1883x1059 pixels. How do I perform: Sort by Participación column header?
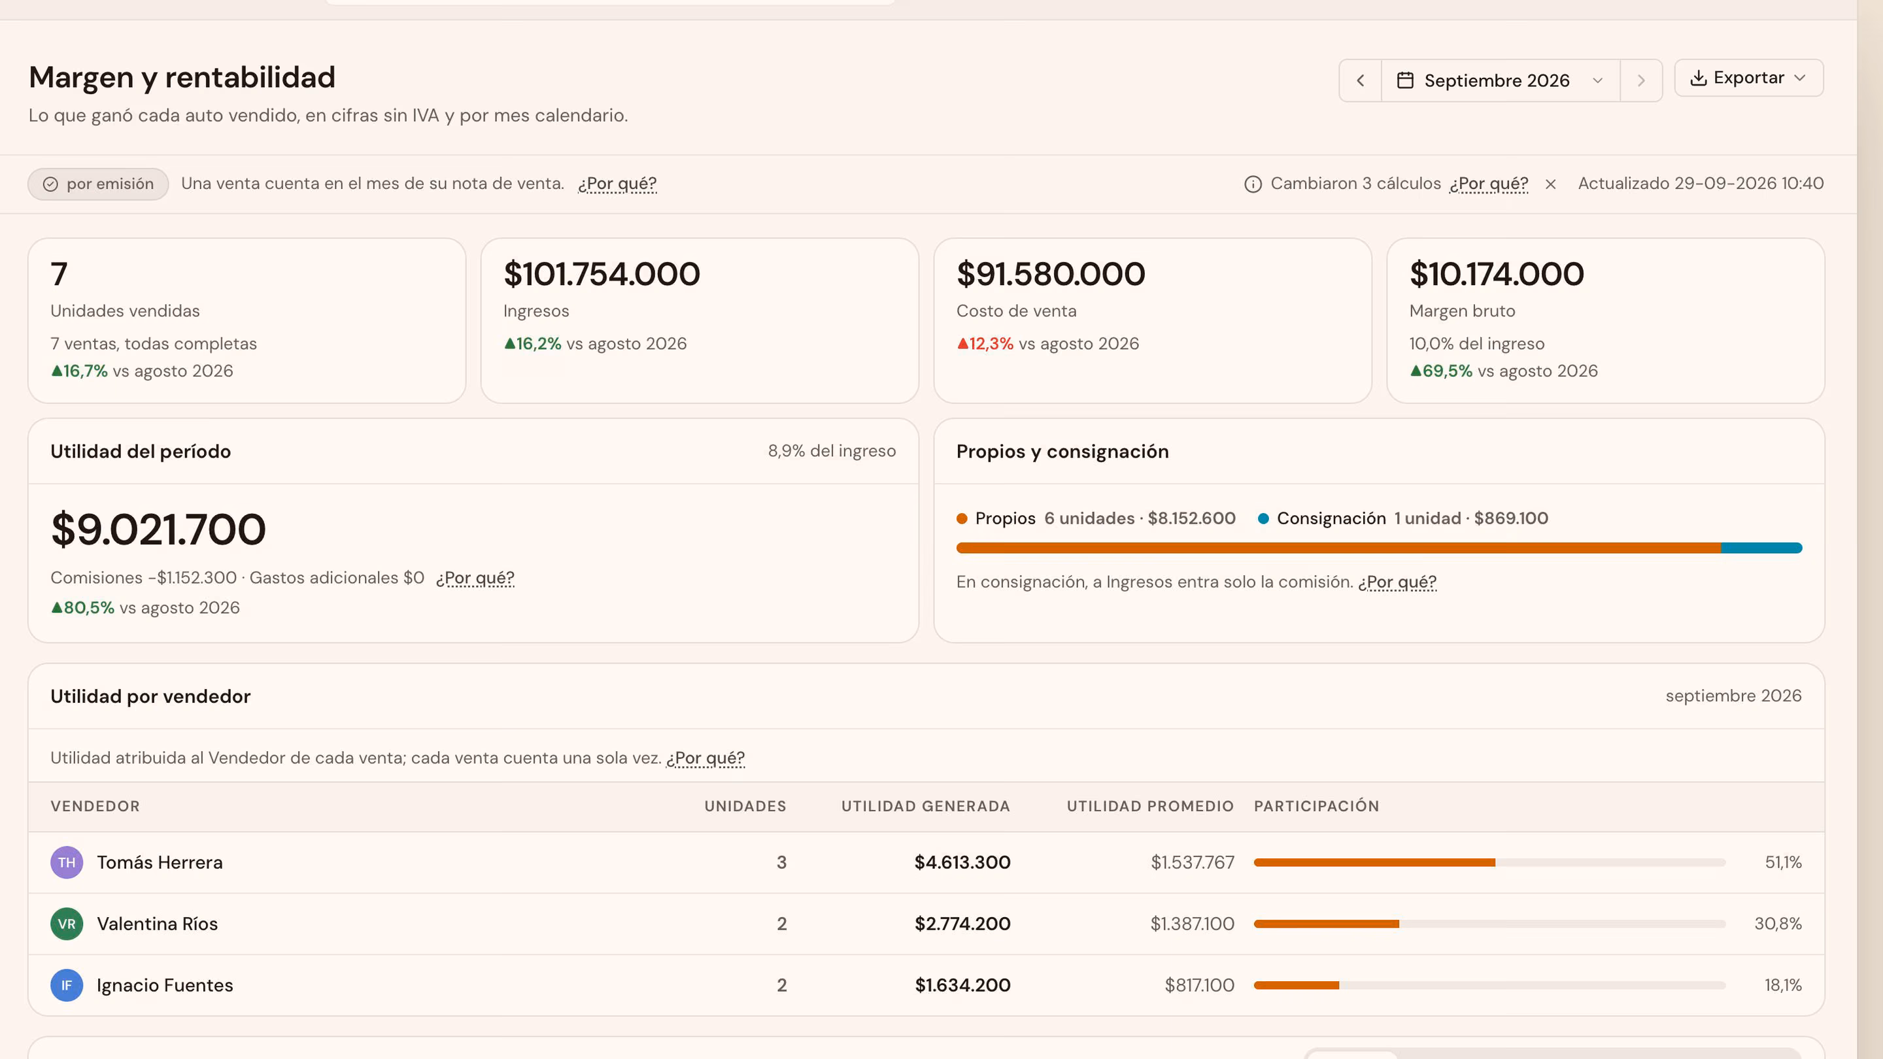click(x=1317, y=806)
